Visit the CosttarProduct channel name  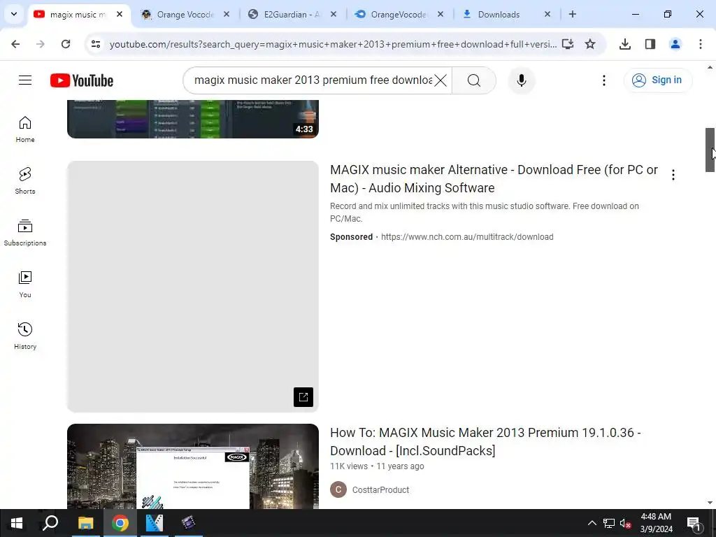coord(380,490)
